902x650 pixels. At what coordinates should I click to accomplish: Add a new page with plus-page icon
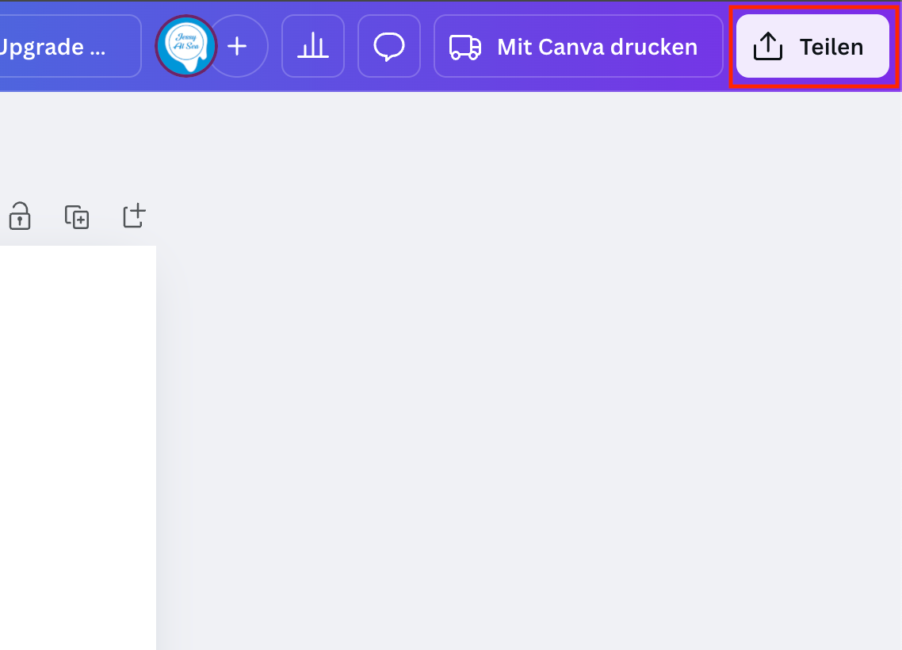(x=135, y=216)
